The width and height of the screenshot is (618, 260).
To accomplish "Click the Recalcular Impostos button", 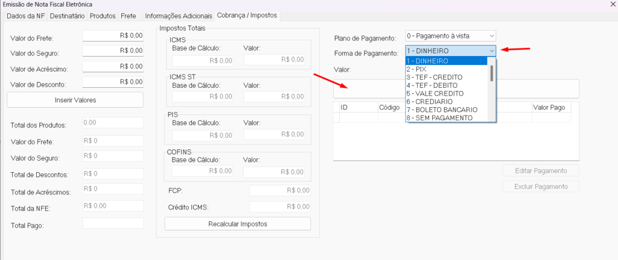I will coord(237,224).
